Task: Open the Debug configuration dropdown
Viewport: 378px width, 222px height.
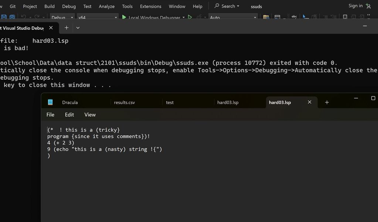Action: click(x=72, y=17)
